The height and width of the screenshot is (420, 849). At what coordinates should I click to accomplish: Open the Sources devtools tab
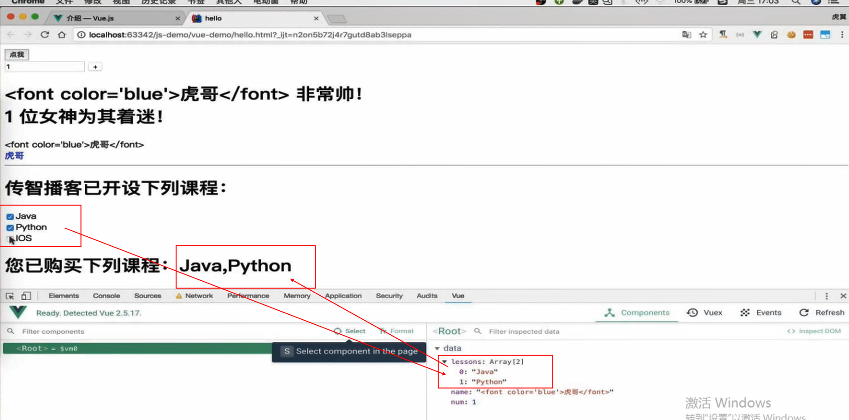[147, 296]
